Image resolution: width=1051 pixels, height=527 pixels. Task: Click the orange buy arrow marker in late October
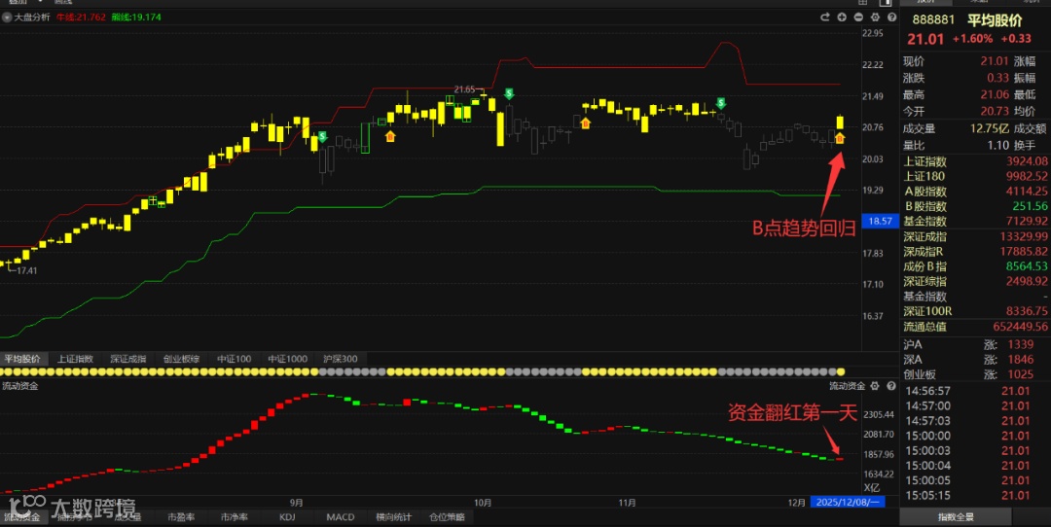click(585, 123)
